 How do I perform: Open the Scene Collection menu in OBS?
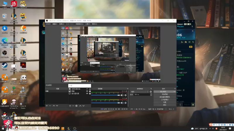tap(79, 24)
